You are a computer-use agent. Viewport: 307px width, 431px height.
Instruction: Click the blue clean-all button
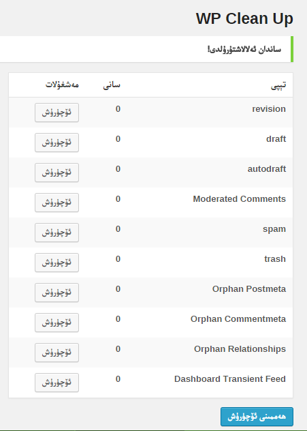point(257,417)
